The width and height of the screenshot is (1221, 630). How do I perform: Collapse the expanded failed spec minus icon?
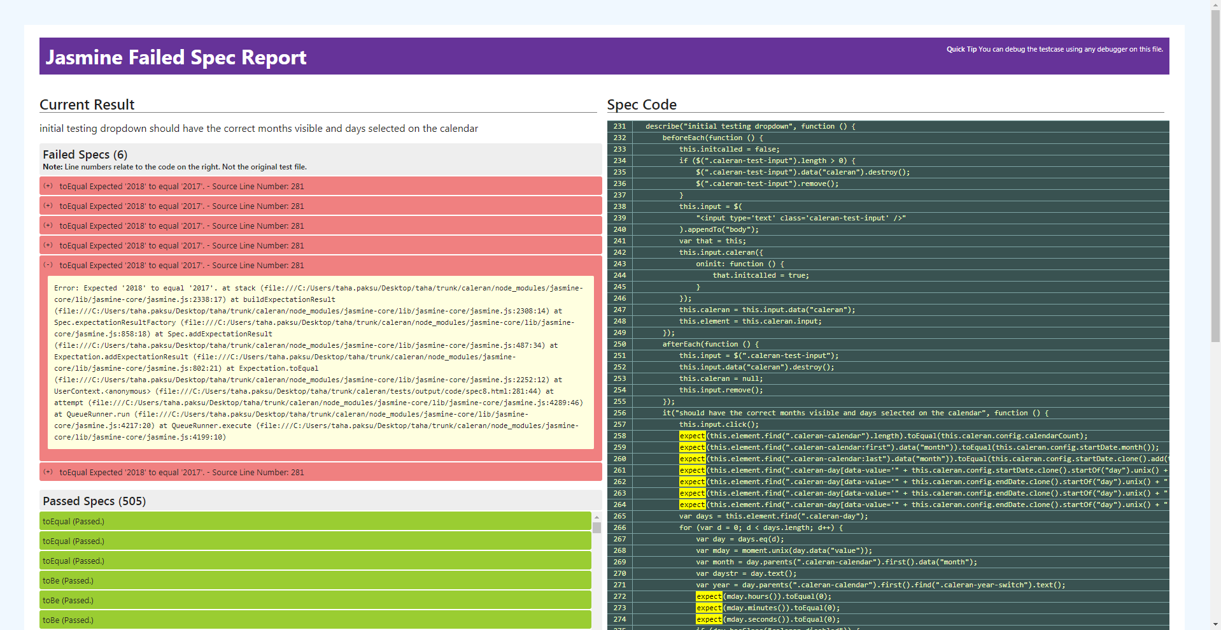click(48, 265)
